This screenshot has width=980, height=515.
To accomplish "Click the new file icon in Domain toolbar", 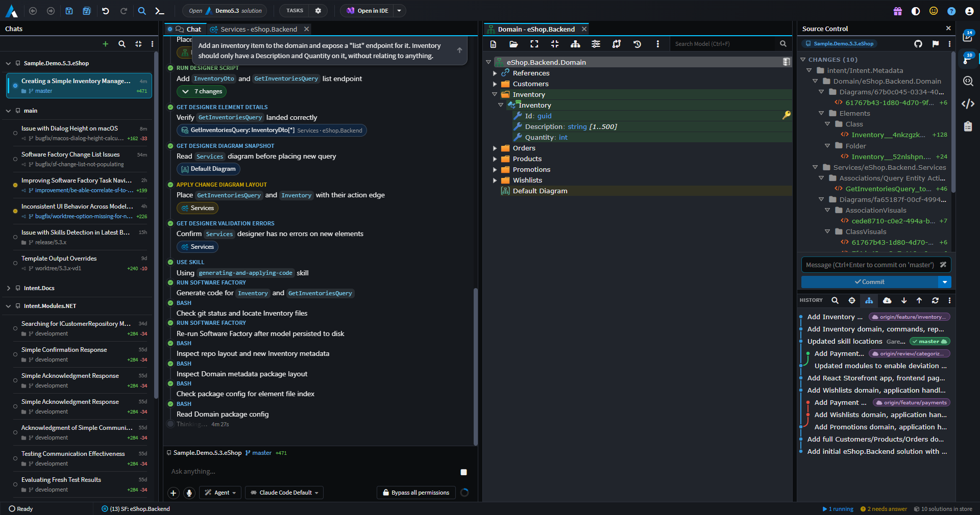I will [493, 44].
